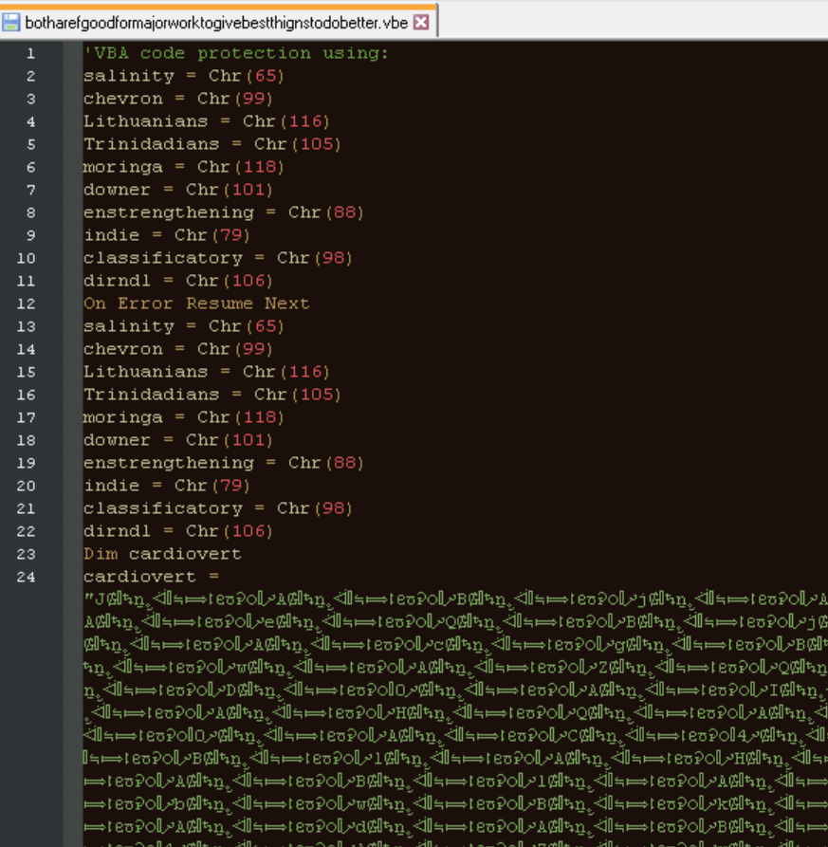Click "dirndl = Chr(106)" on line 22
This screenshot has height=847, width=828.
(x=178, y=531)
